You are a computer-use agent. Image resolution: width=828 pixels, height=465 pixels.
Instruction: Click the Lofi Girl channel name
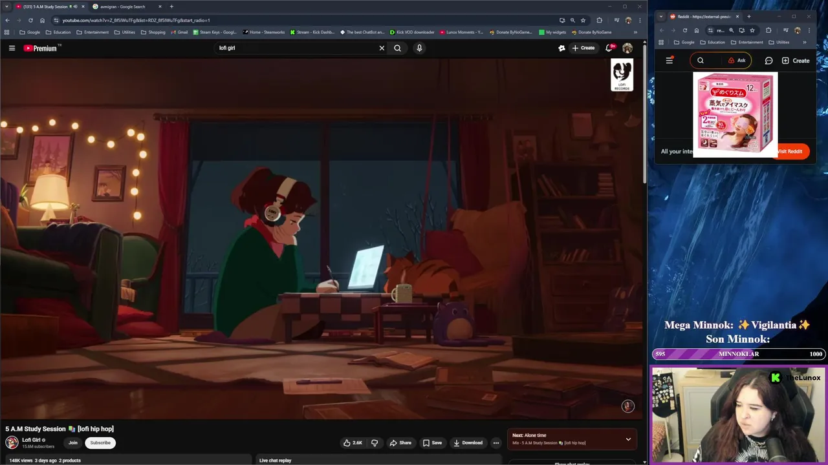(31, 440)
